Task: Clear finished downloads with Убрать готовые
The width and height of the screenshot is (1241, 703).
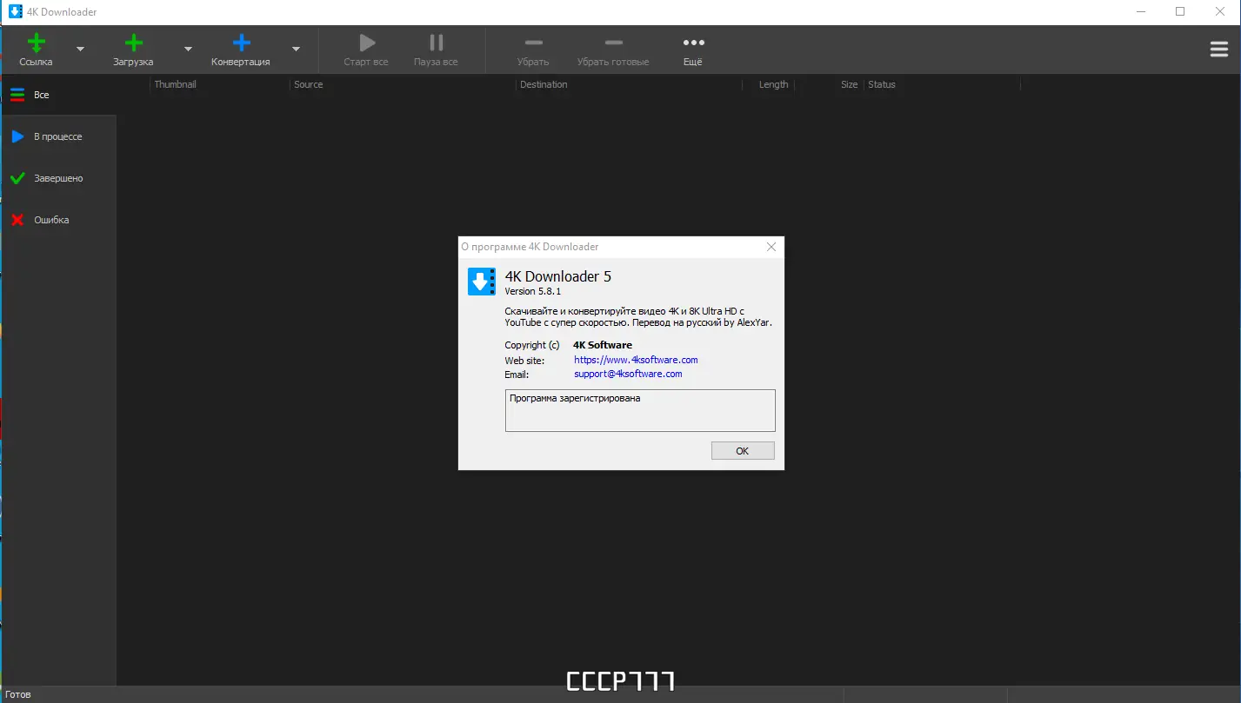Action: pos(613,49)
